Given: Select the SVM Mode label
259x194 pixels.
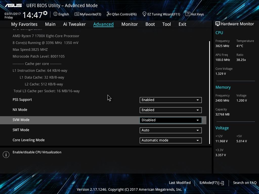Looking at the screenshot, I should 21,120.
